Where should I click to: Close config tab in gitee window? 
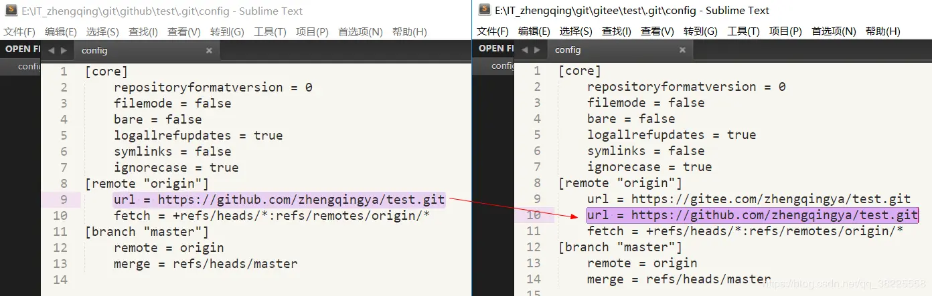click(x=682, y=50)
